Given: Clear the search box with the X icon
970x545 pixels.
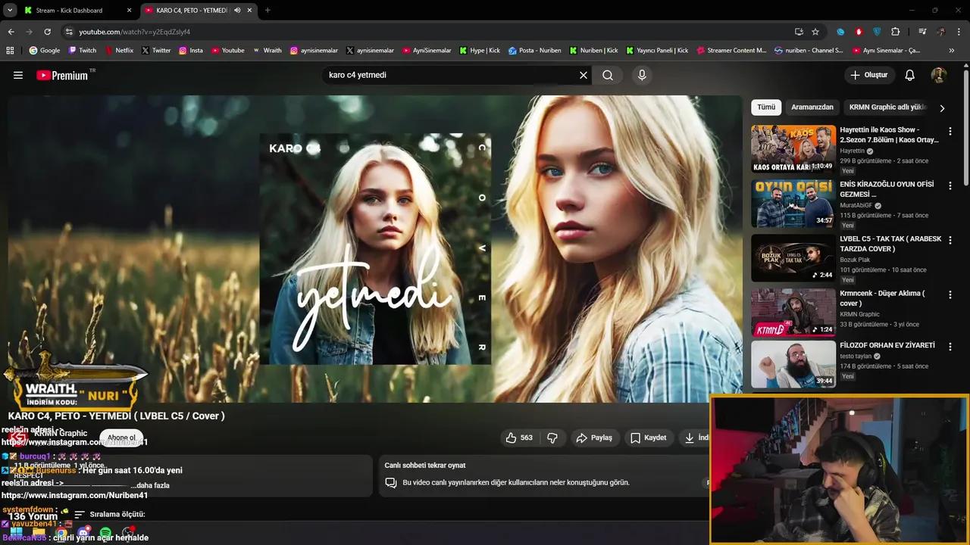Looking at the screenshot, I should pos(583,75).
